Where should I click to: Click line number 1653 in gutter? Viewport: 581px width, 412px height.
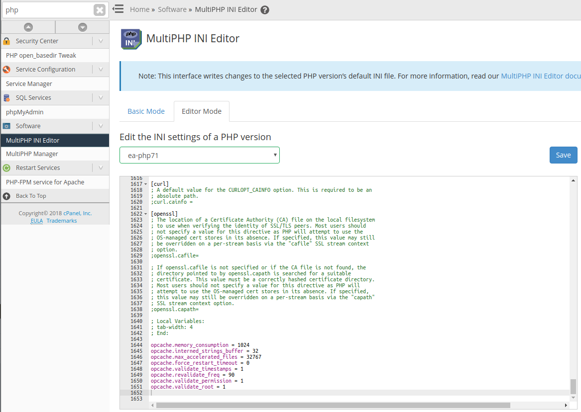coord(136,399)
